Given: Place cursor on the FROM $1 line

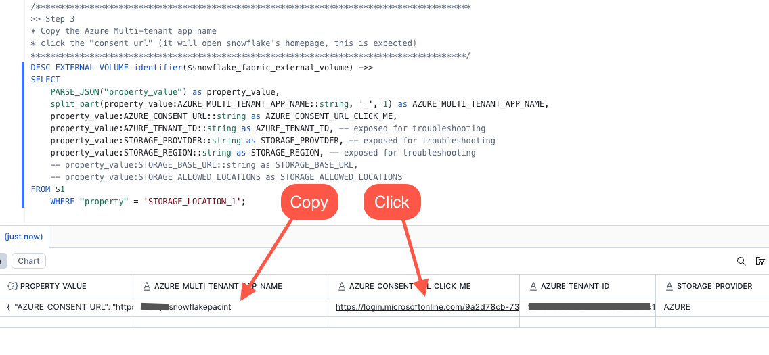Looking at the screenshot, I should (x=48, y=189).
